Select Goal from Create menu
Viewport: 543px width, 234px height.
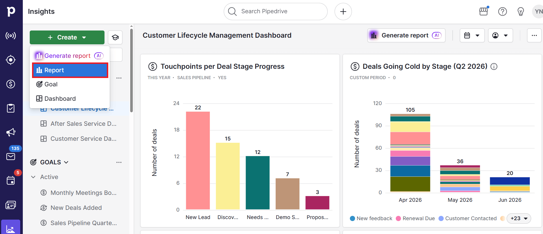[x=70, y=84]
